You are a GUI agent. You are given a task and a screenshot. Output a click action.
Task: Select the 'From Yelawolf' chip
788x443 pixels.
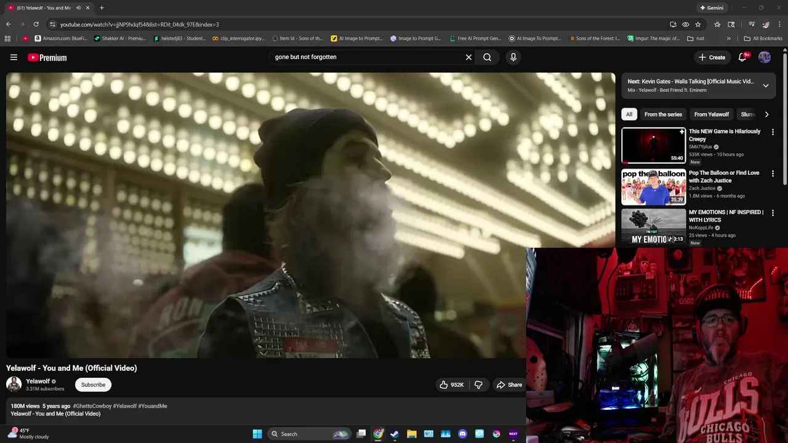pyautogui.click(x=711, y=114)
